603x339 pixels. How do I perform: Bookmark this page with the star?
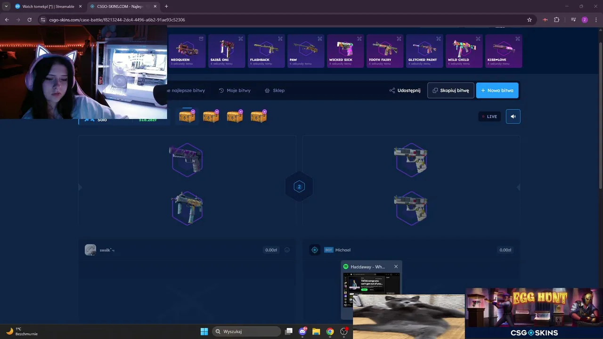point(530,20)
